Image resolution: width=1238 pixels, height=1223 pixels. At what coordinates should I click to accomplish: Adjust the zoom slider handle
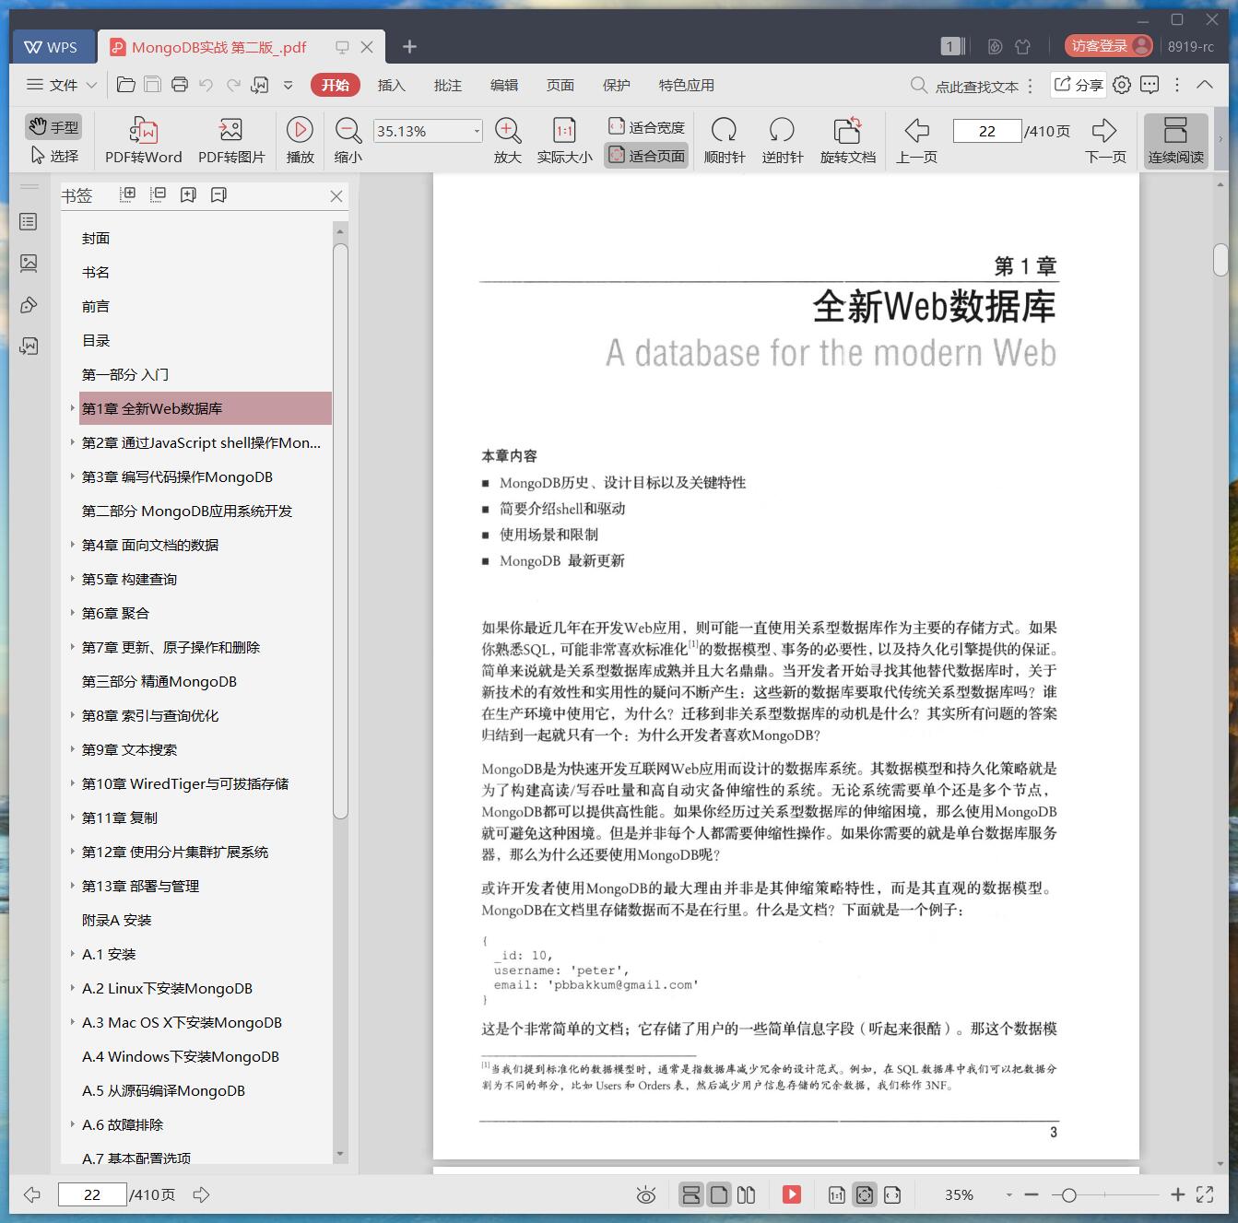pos(1068,1195)
